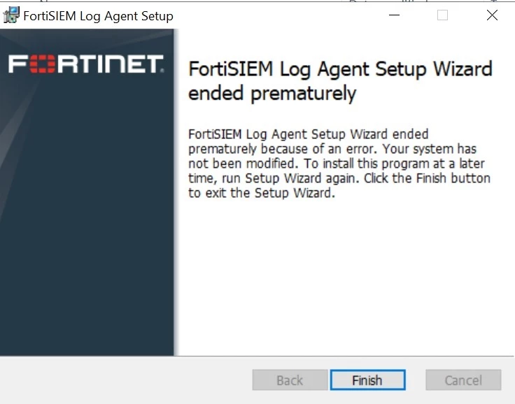Click the grayed-out Cancel button

[x=463, y=380]
